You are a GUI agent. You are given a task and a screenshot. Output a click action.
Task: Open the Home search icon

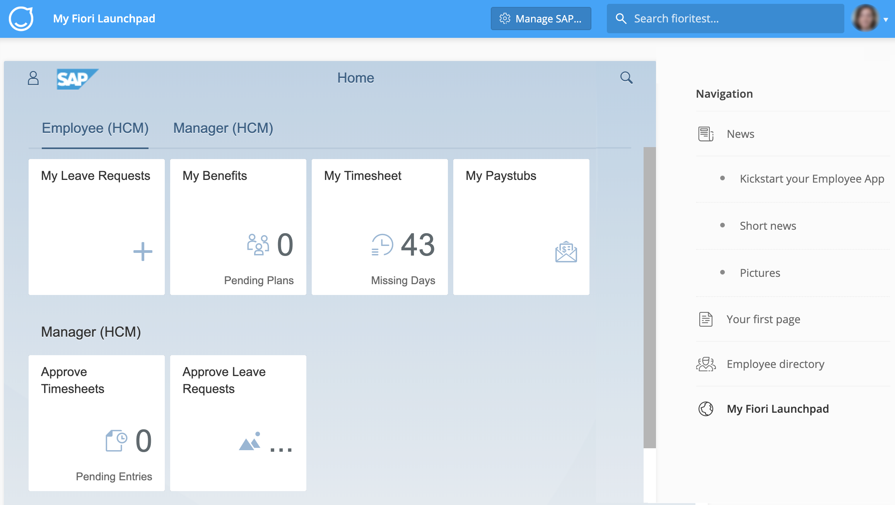point(626,77)
